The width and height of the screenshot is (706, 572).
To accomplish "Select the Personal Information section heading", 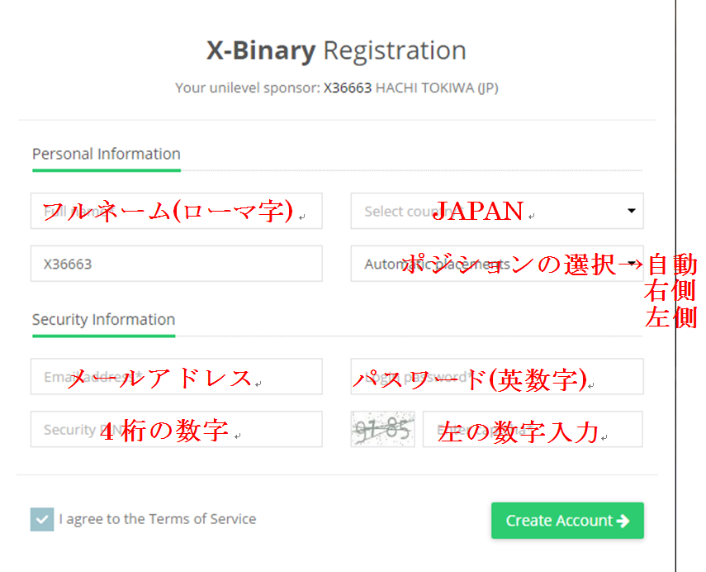I will (107, 154).
